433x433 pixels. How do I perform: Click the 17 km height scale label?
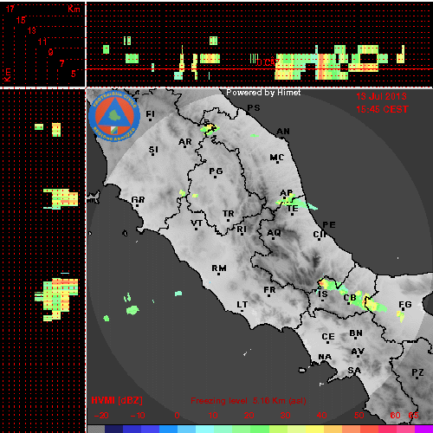(10, 9)
